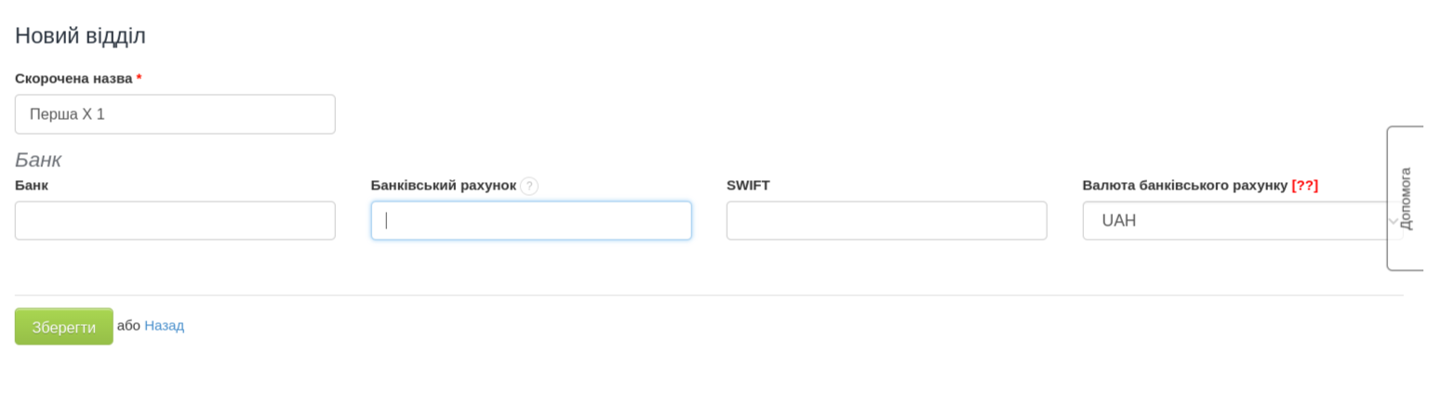The image size is (1429, 404).
Task: Click the italic Банк section heading
Action: tap(38, 160)
